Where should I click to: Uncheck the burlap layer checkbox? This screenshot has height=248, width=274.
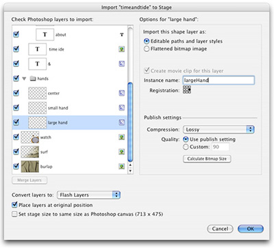tap(16, 166)
